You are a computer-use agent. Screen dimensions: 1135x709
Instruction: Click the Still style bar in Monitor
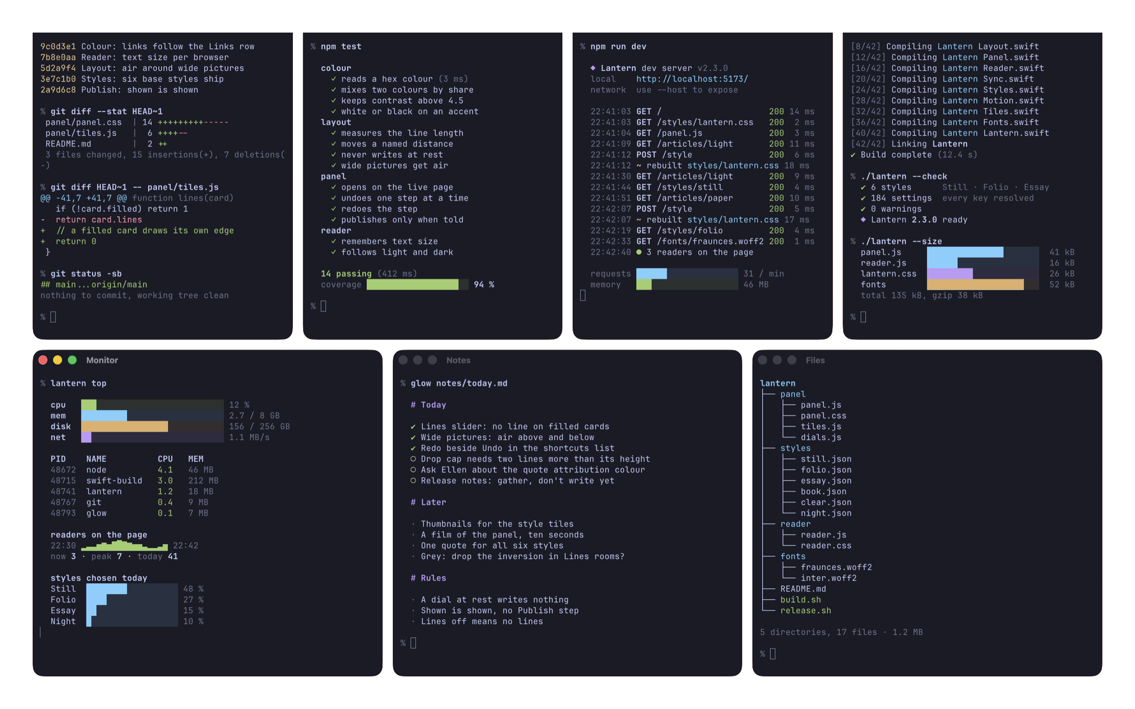pos(132,589)
